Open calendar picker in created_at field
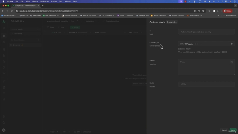 [232, 44]
